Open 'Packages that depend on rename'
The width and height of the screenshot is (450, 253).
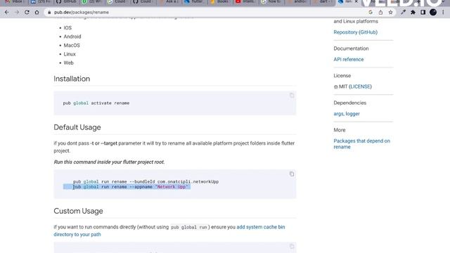361,143
